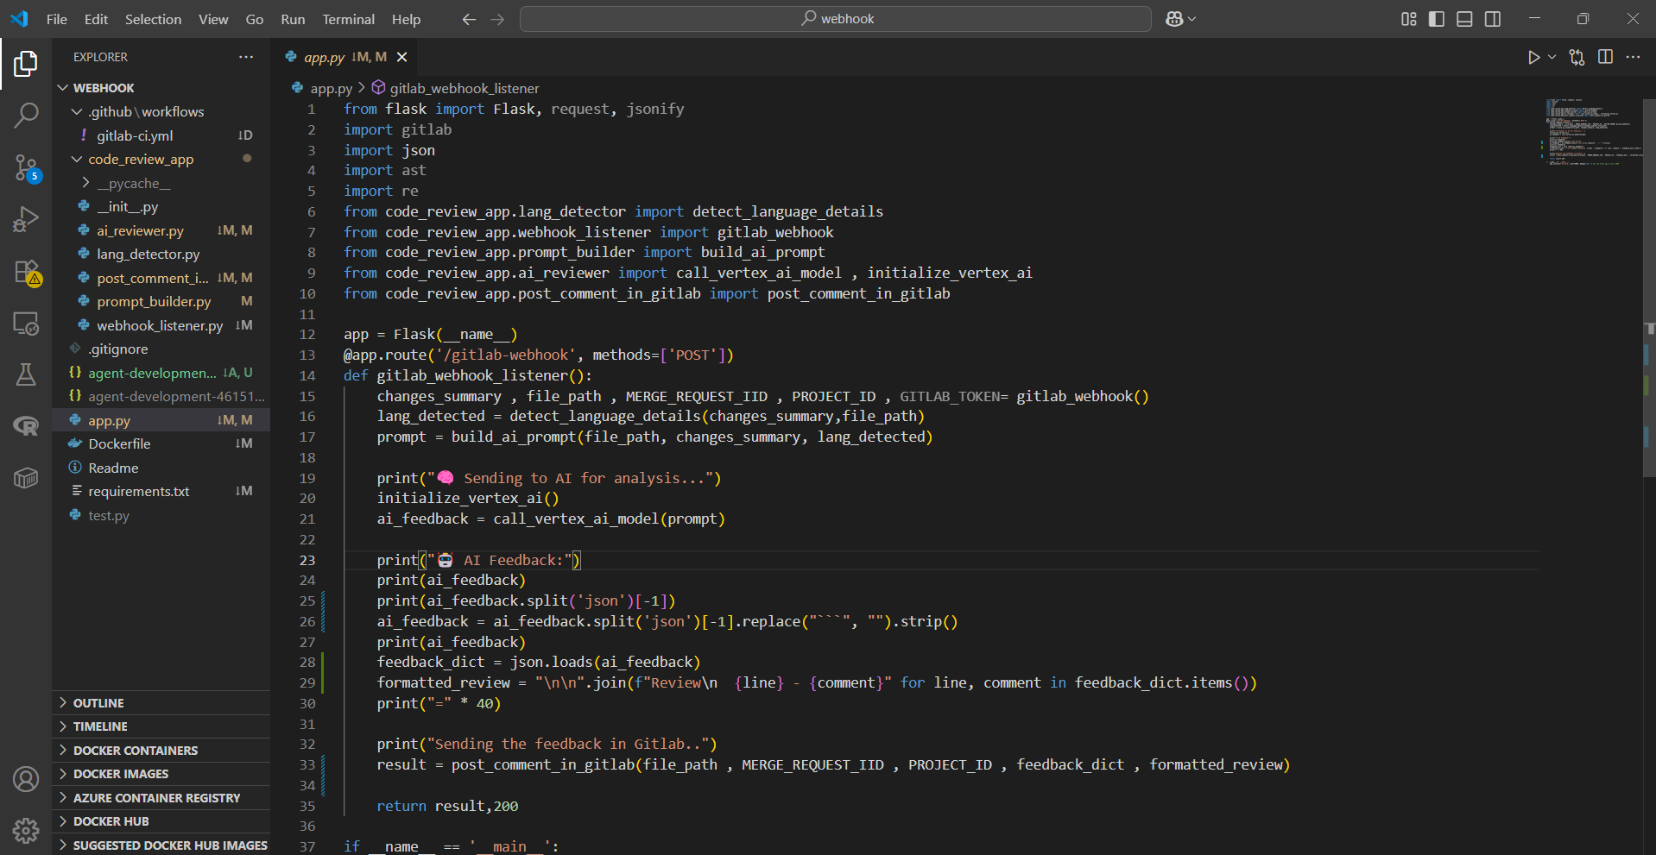Open the Testing flask icon view
Screen dimensions: 1656x855
[26, 374]
